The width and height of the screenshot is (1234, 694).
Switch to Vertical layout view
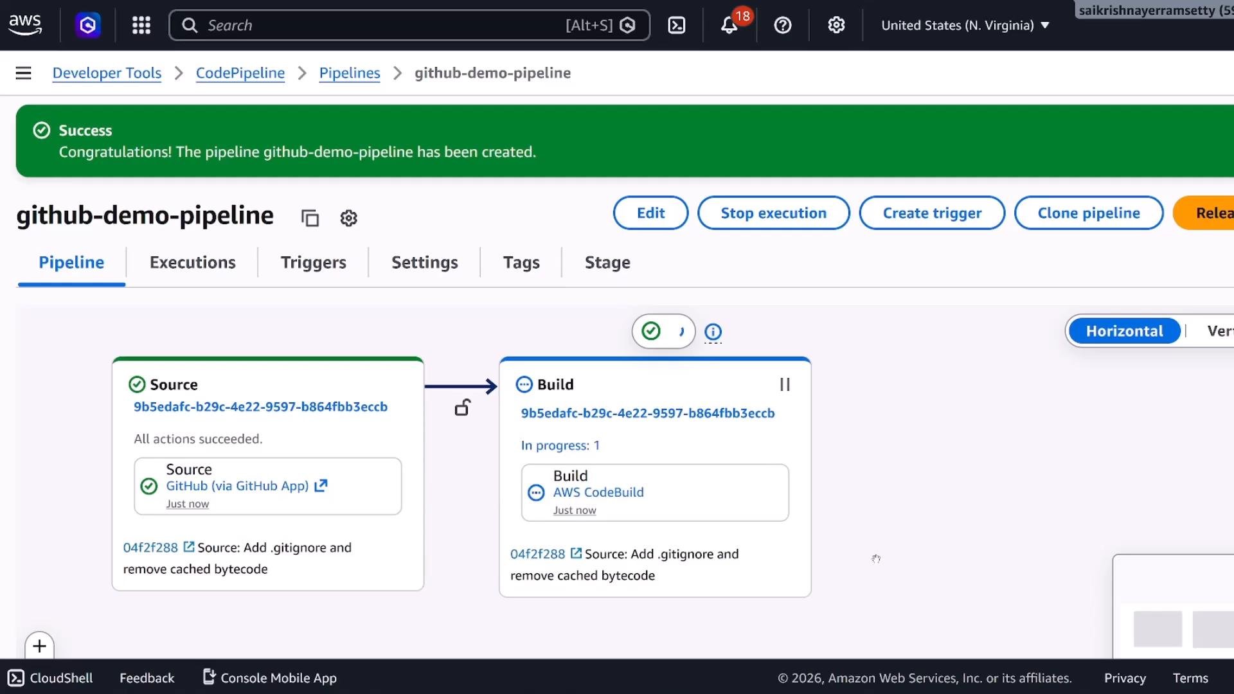point(1220,331)
